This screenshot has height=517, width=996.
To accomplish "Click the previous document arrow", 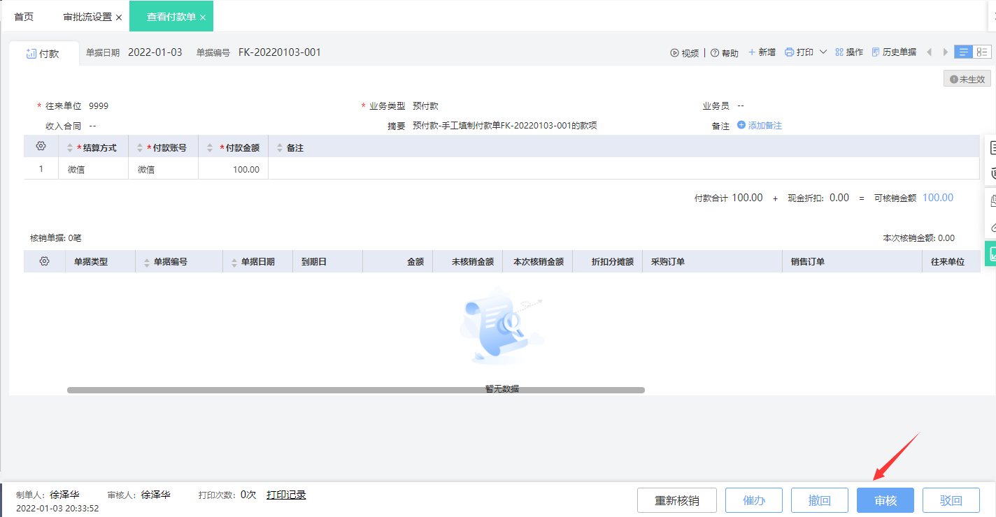I will tap(928, 52).
